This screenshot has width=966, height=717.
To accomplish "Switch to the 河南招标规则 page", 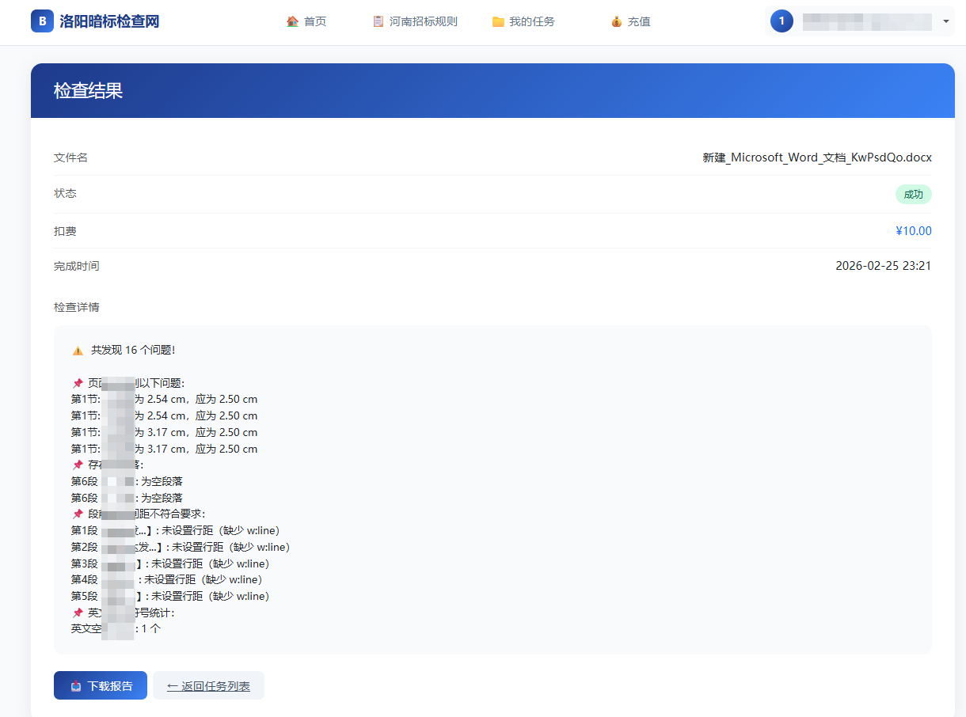I will (414, 21).
